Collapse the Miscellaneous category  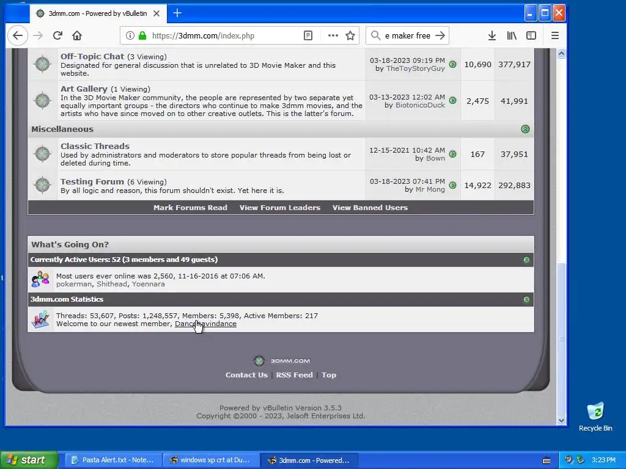tap(525, 129)
